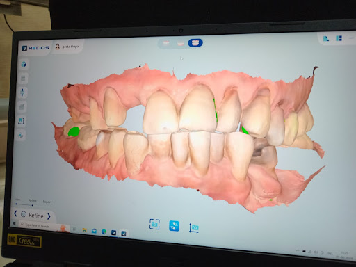Go to the Report step
356x267 pixels.
[x=47, y=202]
